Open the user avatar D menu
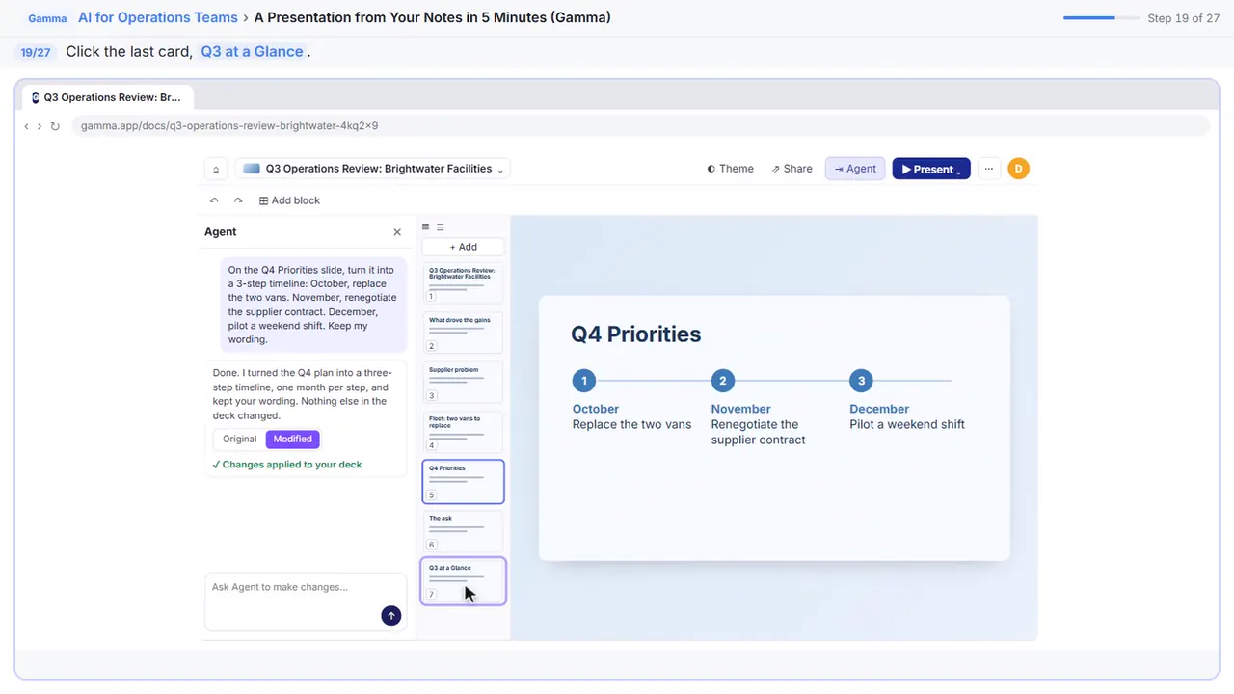 [1018, 169]
